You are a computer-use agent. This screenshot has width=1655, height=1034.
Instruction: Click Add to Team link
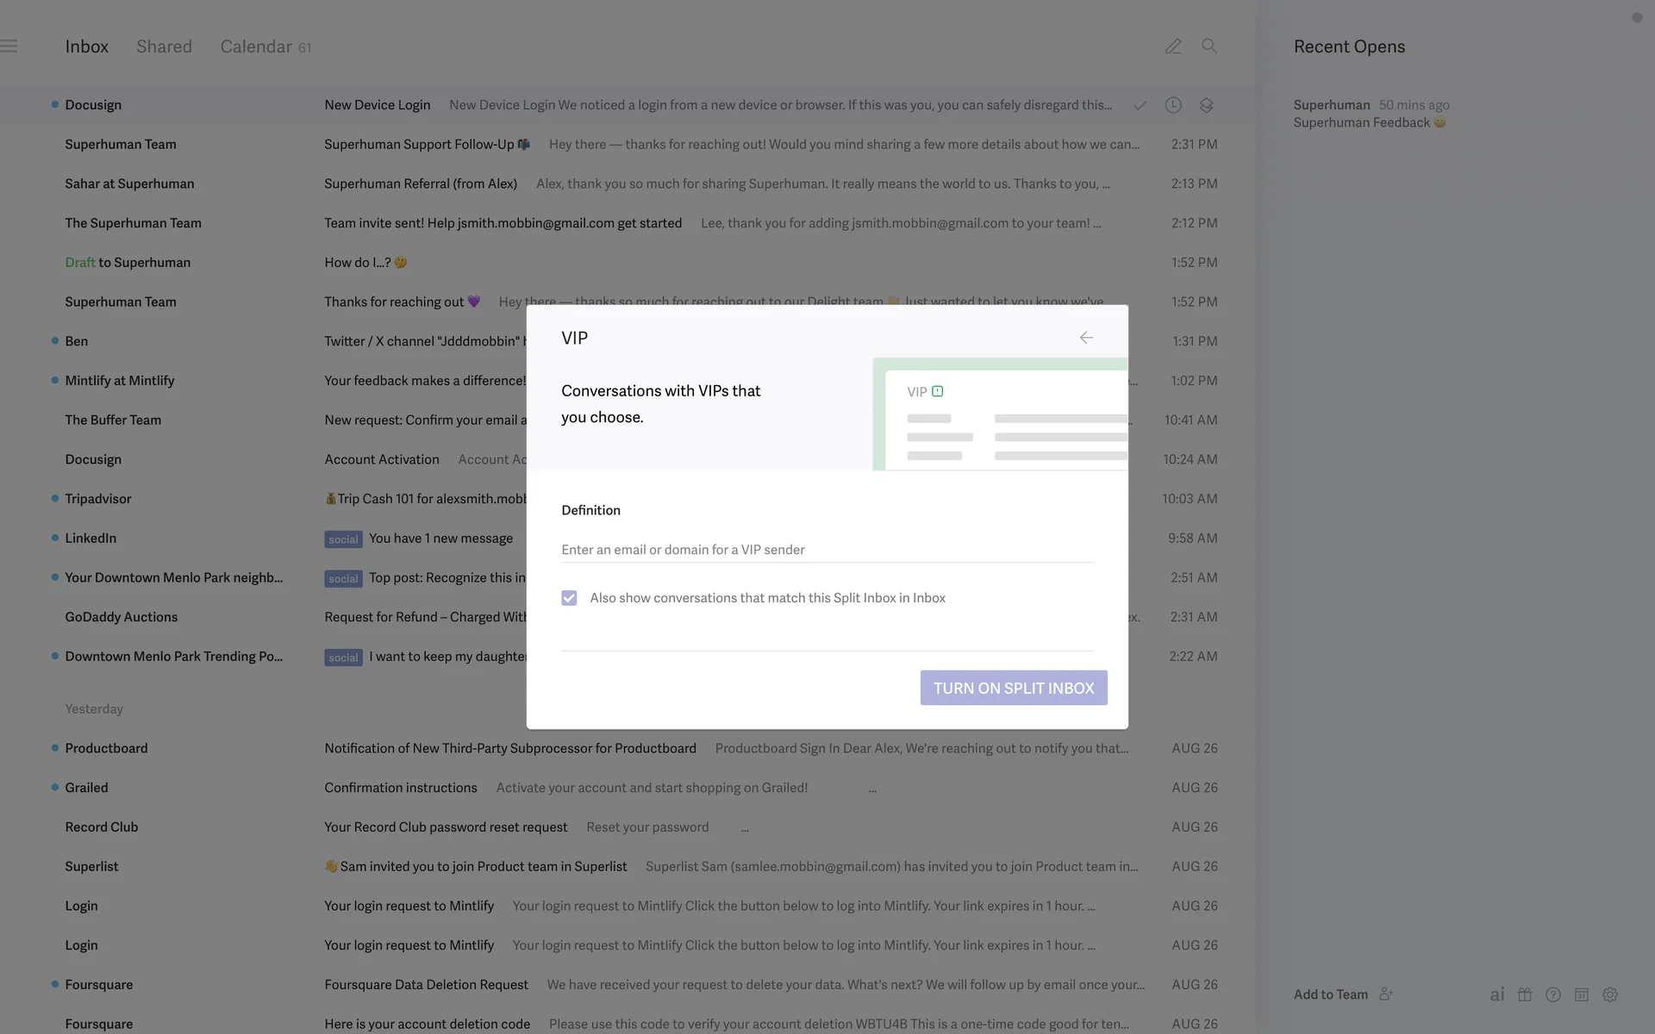(1330, 994)
